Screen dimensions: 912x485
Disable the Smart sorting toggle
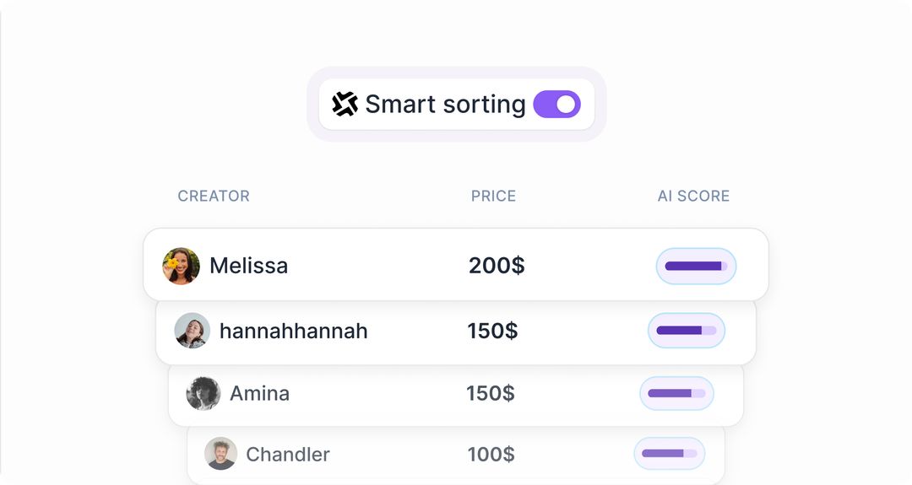tap(556, 104)
